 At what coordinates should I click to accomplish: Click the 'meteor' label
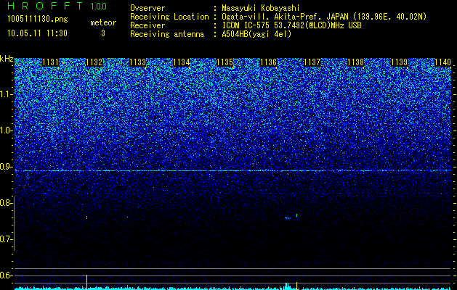click(x=103, y=22)
